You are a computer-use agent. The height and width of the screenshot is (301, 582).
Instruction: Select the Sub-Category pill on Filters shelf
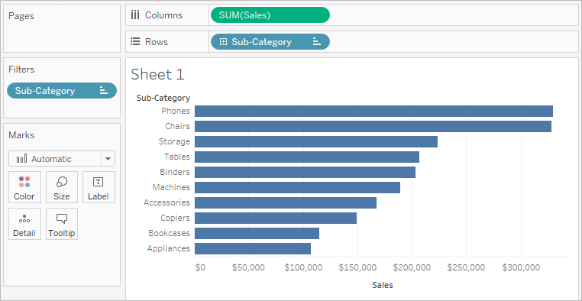pos(62,91)
